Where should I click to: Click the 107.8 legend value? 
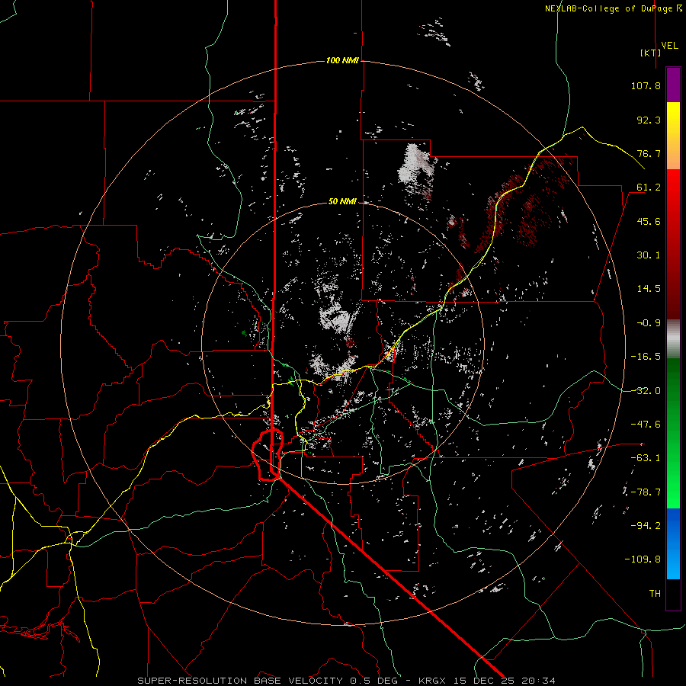[646, 85]
